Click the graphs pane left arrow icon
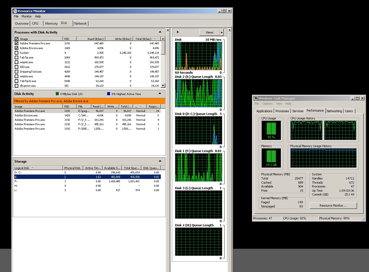The image size is (369, 272). [178, 32]
